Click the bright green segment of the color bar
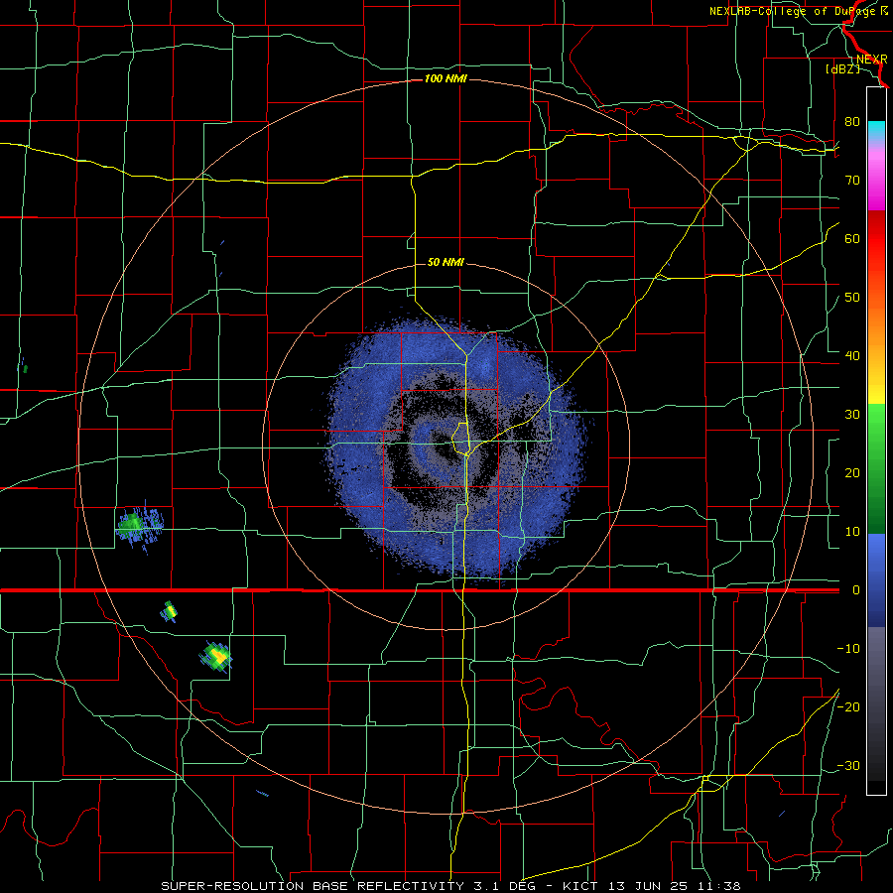This screenshot has height=893, width=893. (876, 425)
